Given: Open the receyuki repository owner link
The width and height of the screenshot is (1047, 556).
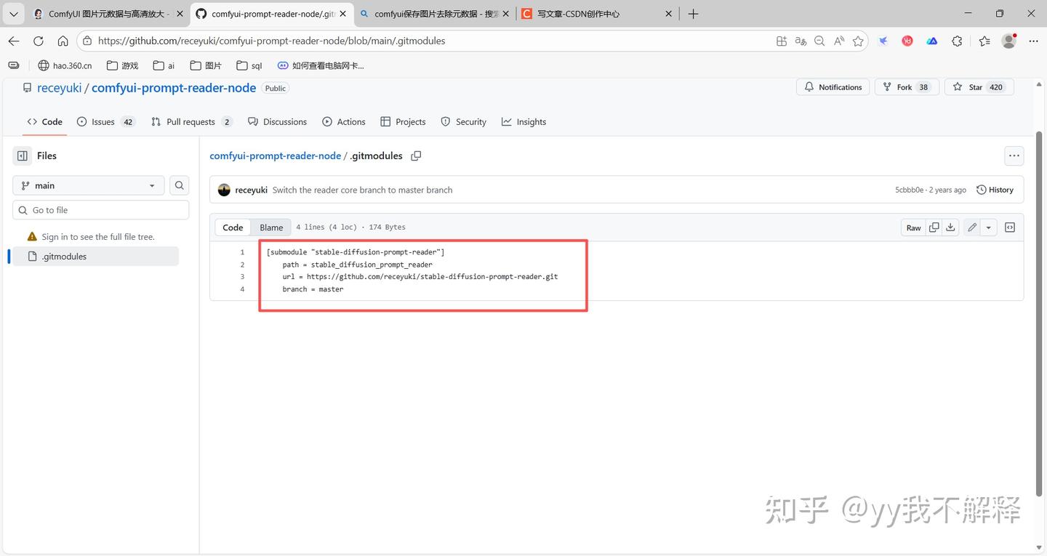Looking at the screenshot, I should click(x=59, y=87).
